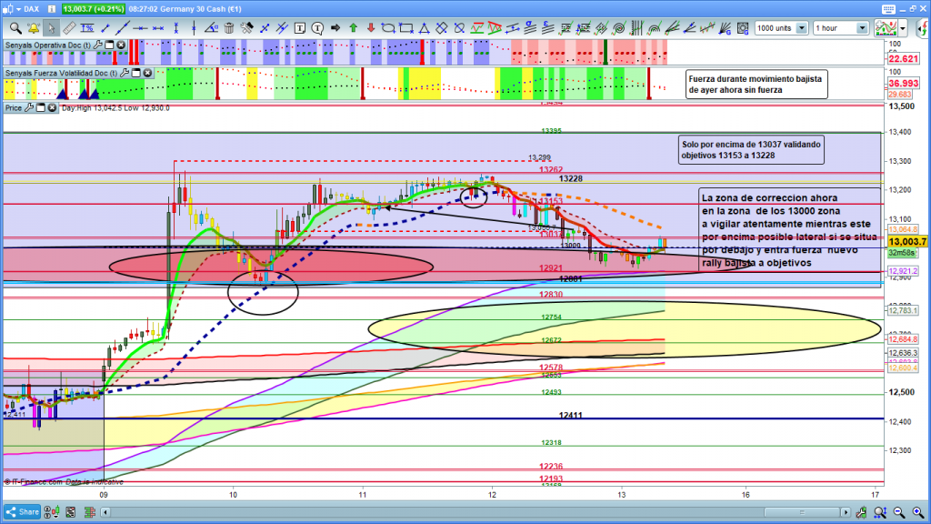Close the Senyals Fuerza Volatilidad Doc panel
The height and width of the screenshot is (524, 931).
tap(147, 73)
